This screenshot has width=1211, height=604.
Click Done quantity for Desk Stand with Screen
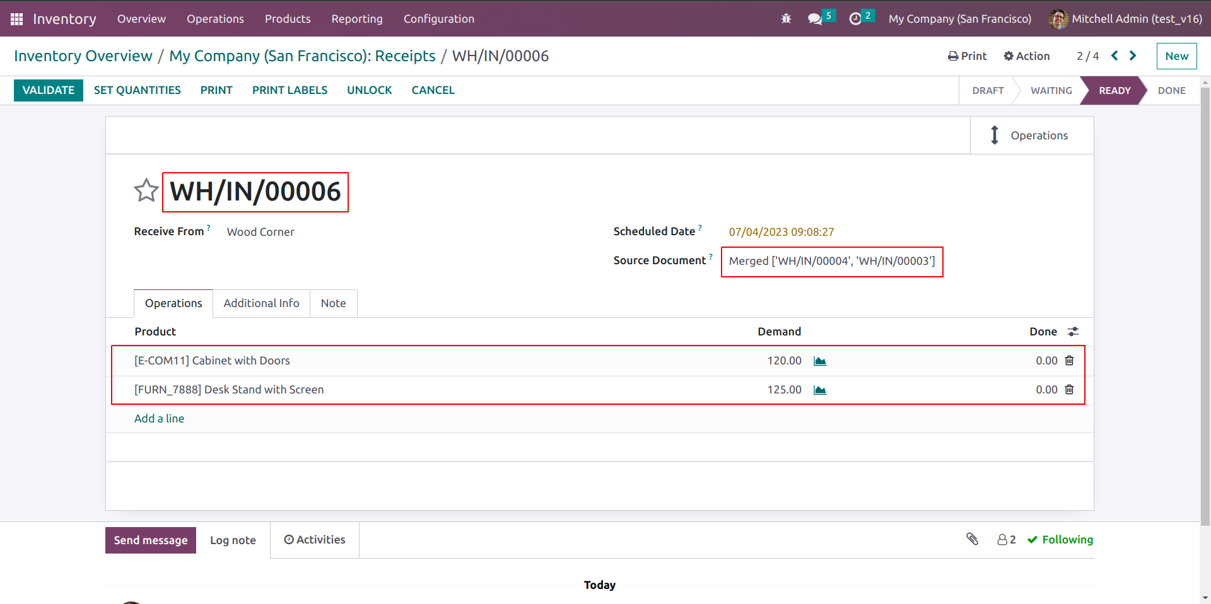point(1046,390)
